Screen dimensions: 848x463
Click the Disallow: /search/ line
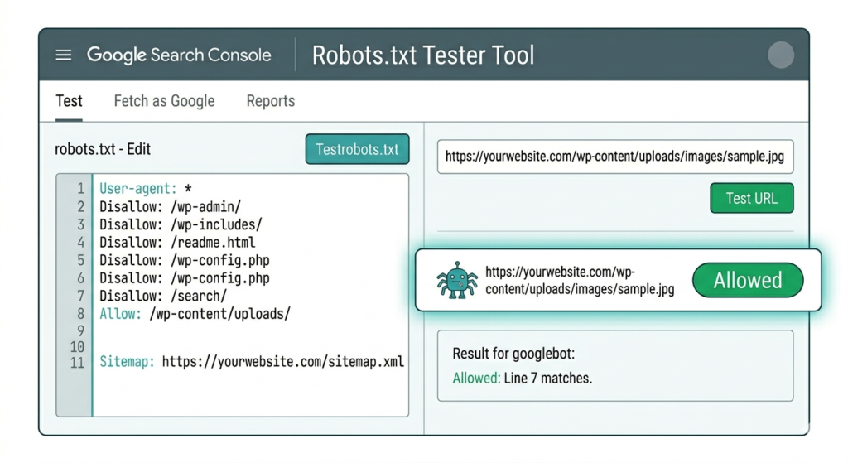[163, 296]
